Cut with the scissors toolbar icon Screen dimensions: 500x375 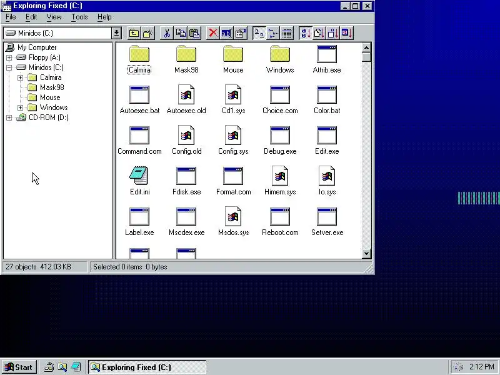[167, 33]
